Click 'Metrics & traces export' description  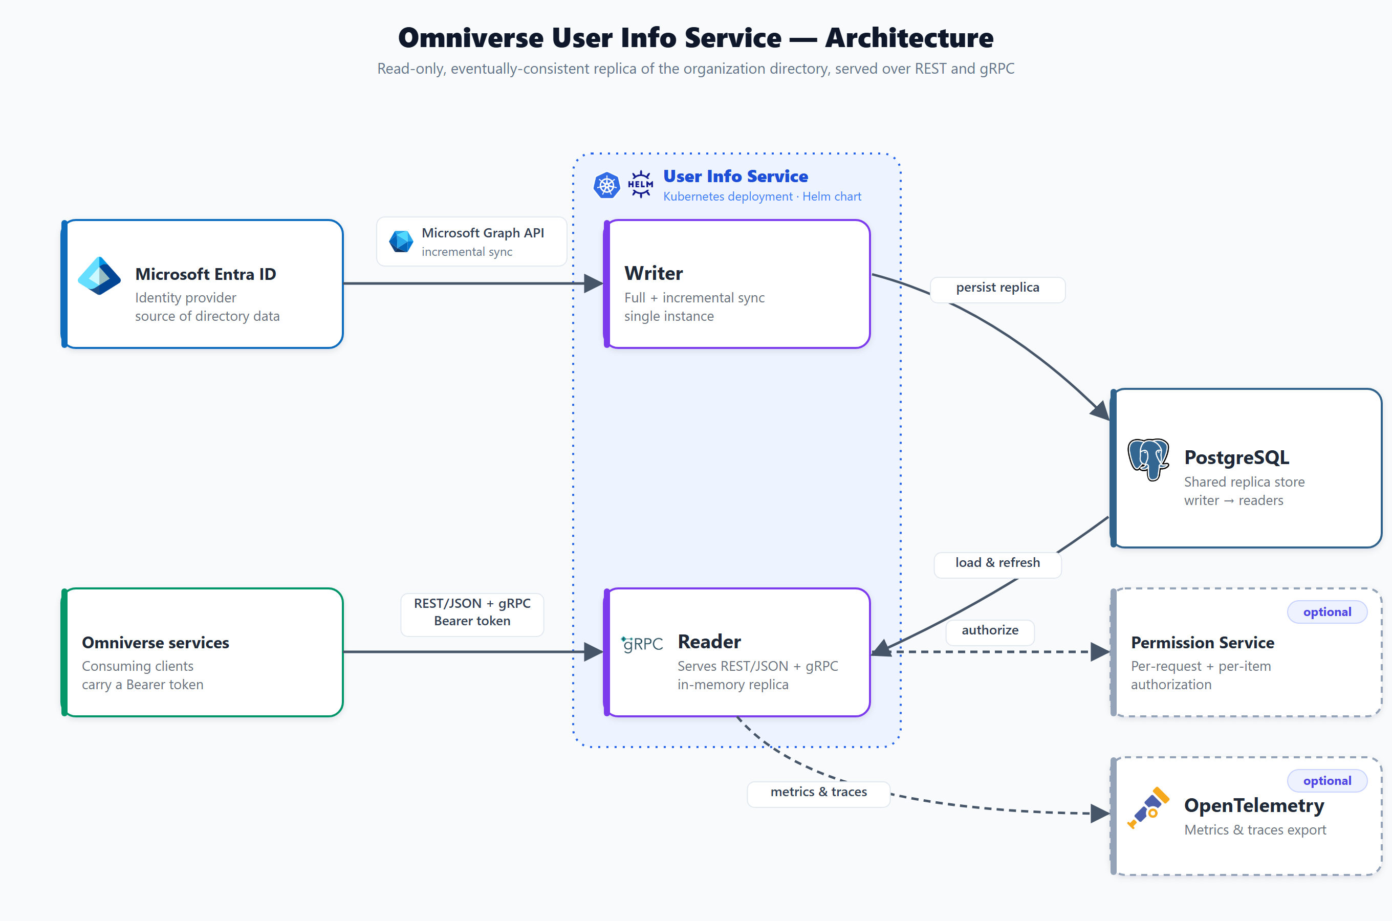[x=1255, y=830]
